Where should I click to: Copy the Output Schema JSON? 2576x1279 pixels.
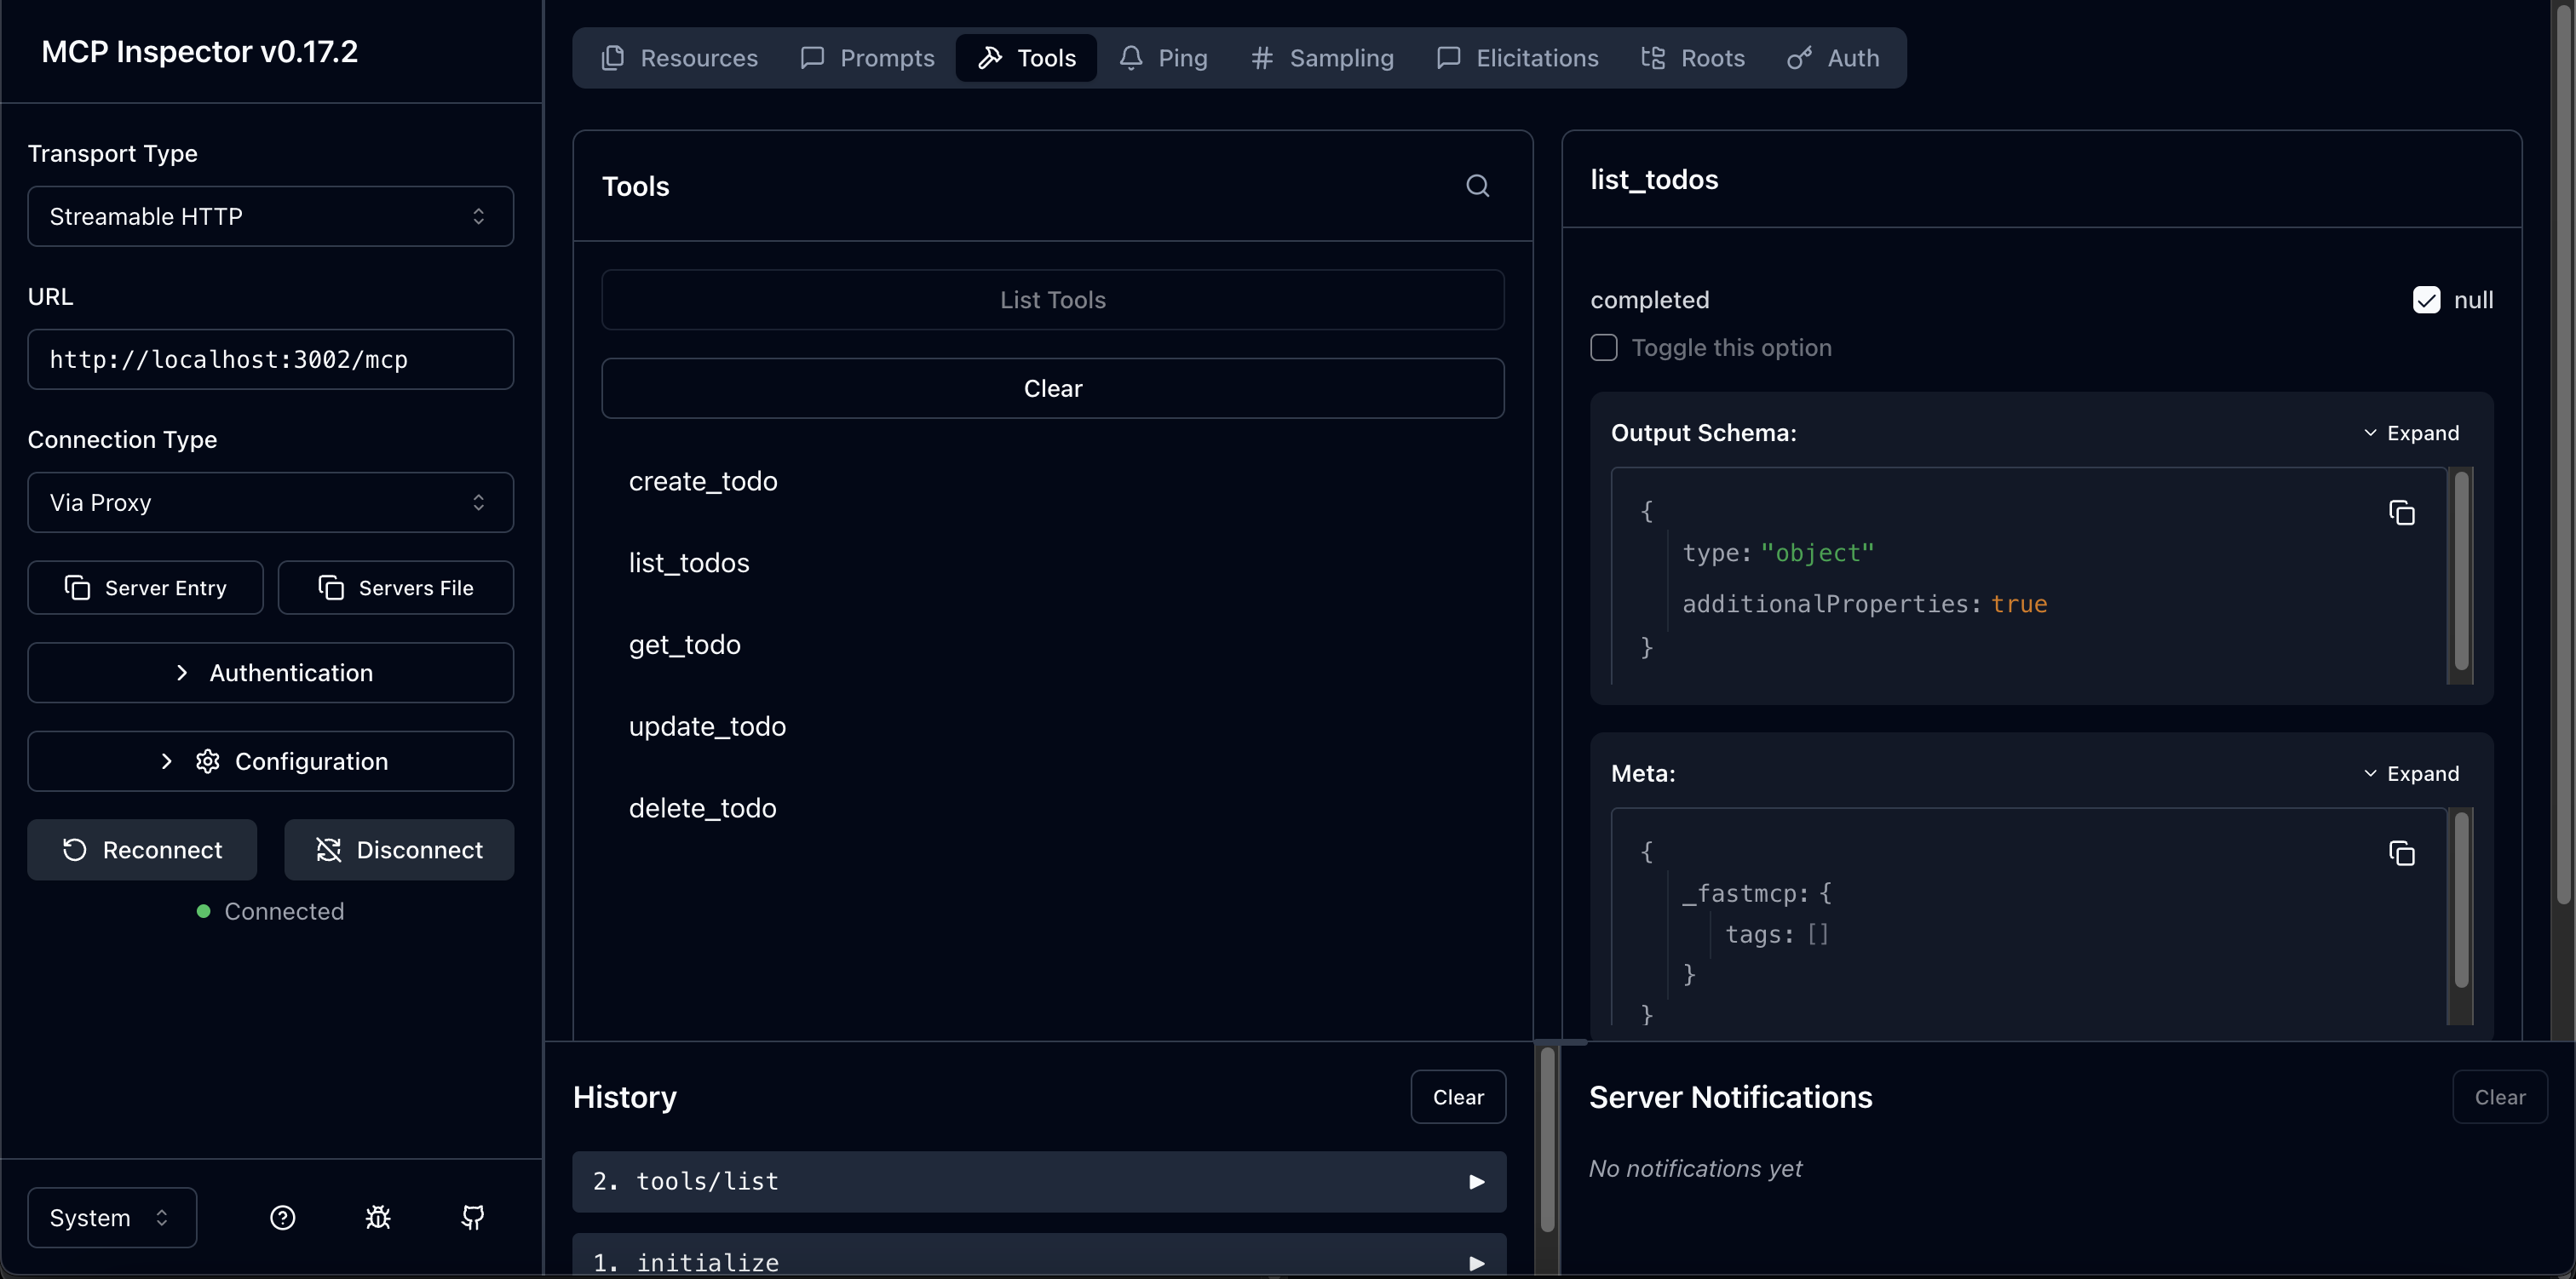(2401, 513)
